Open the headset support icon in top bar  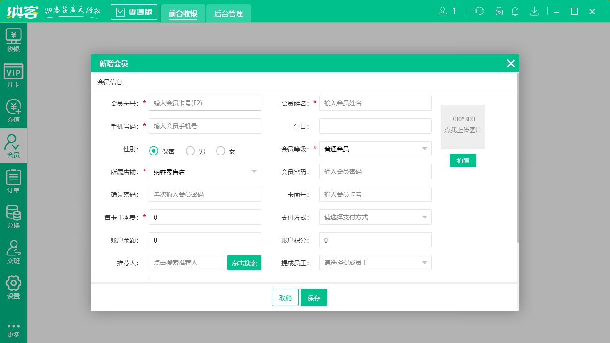pyautogui.click(x=479, y=11)
